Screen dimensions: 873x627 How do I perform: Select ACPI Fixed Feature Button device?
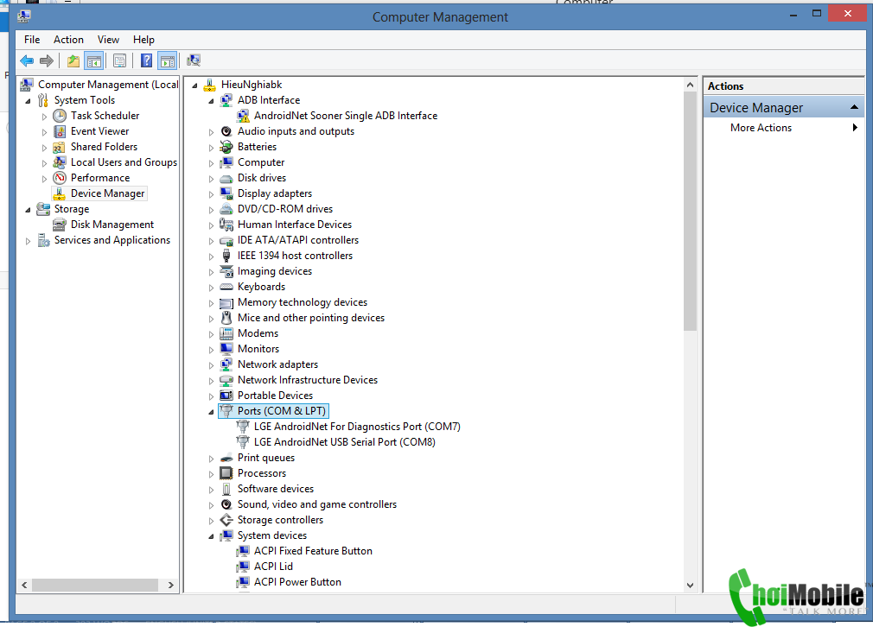(x=313, y=551)
